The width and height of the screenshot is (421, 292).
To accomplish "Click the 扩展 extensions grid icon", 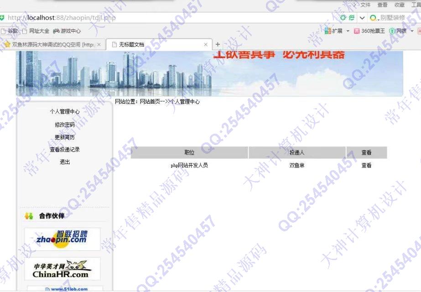I will 328,31.
